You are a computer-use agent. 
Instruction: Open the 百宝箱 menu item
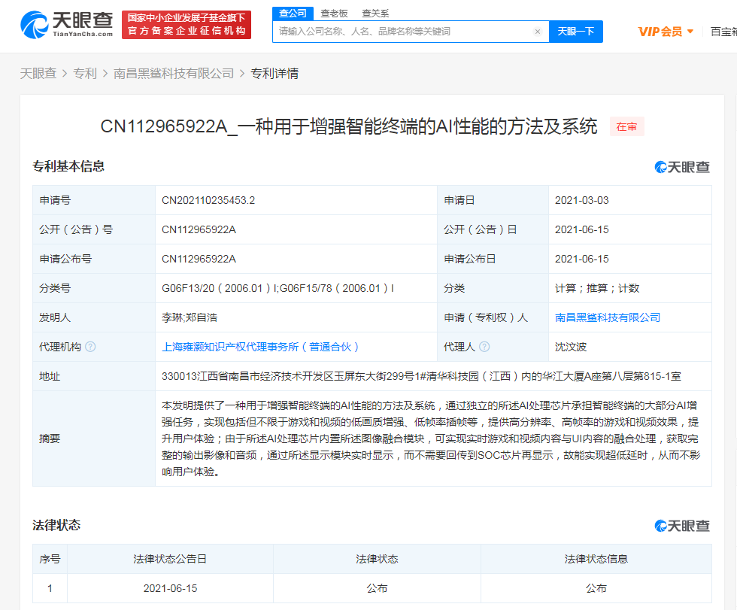click(723, 32)
